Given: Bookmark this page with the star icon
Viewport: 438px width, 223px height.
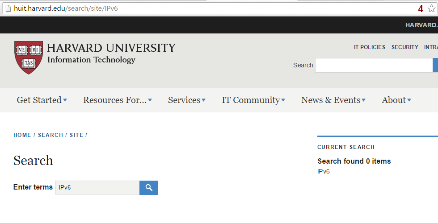Looking at the screenshot, I should pos(431,8).
